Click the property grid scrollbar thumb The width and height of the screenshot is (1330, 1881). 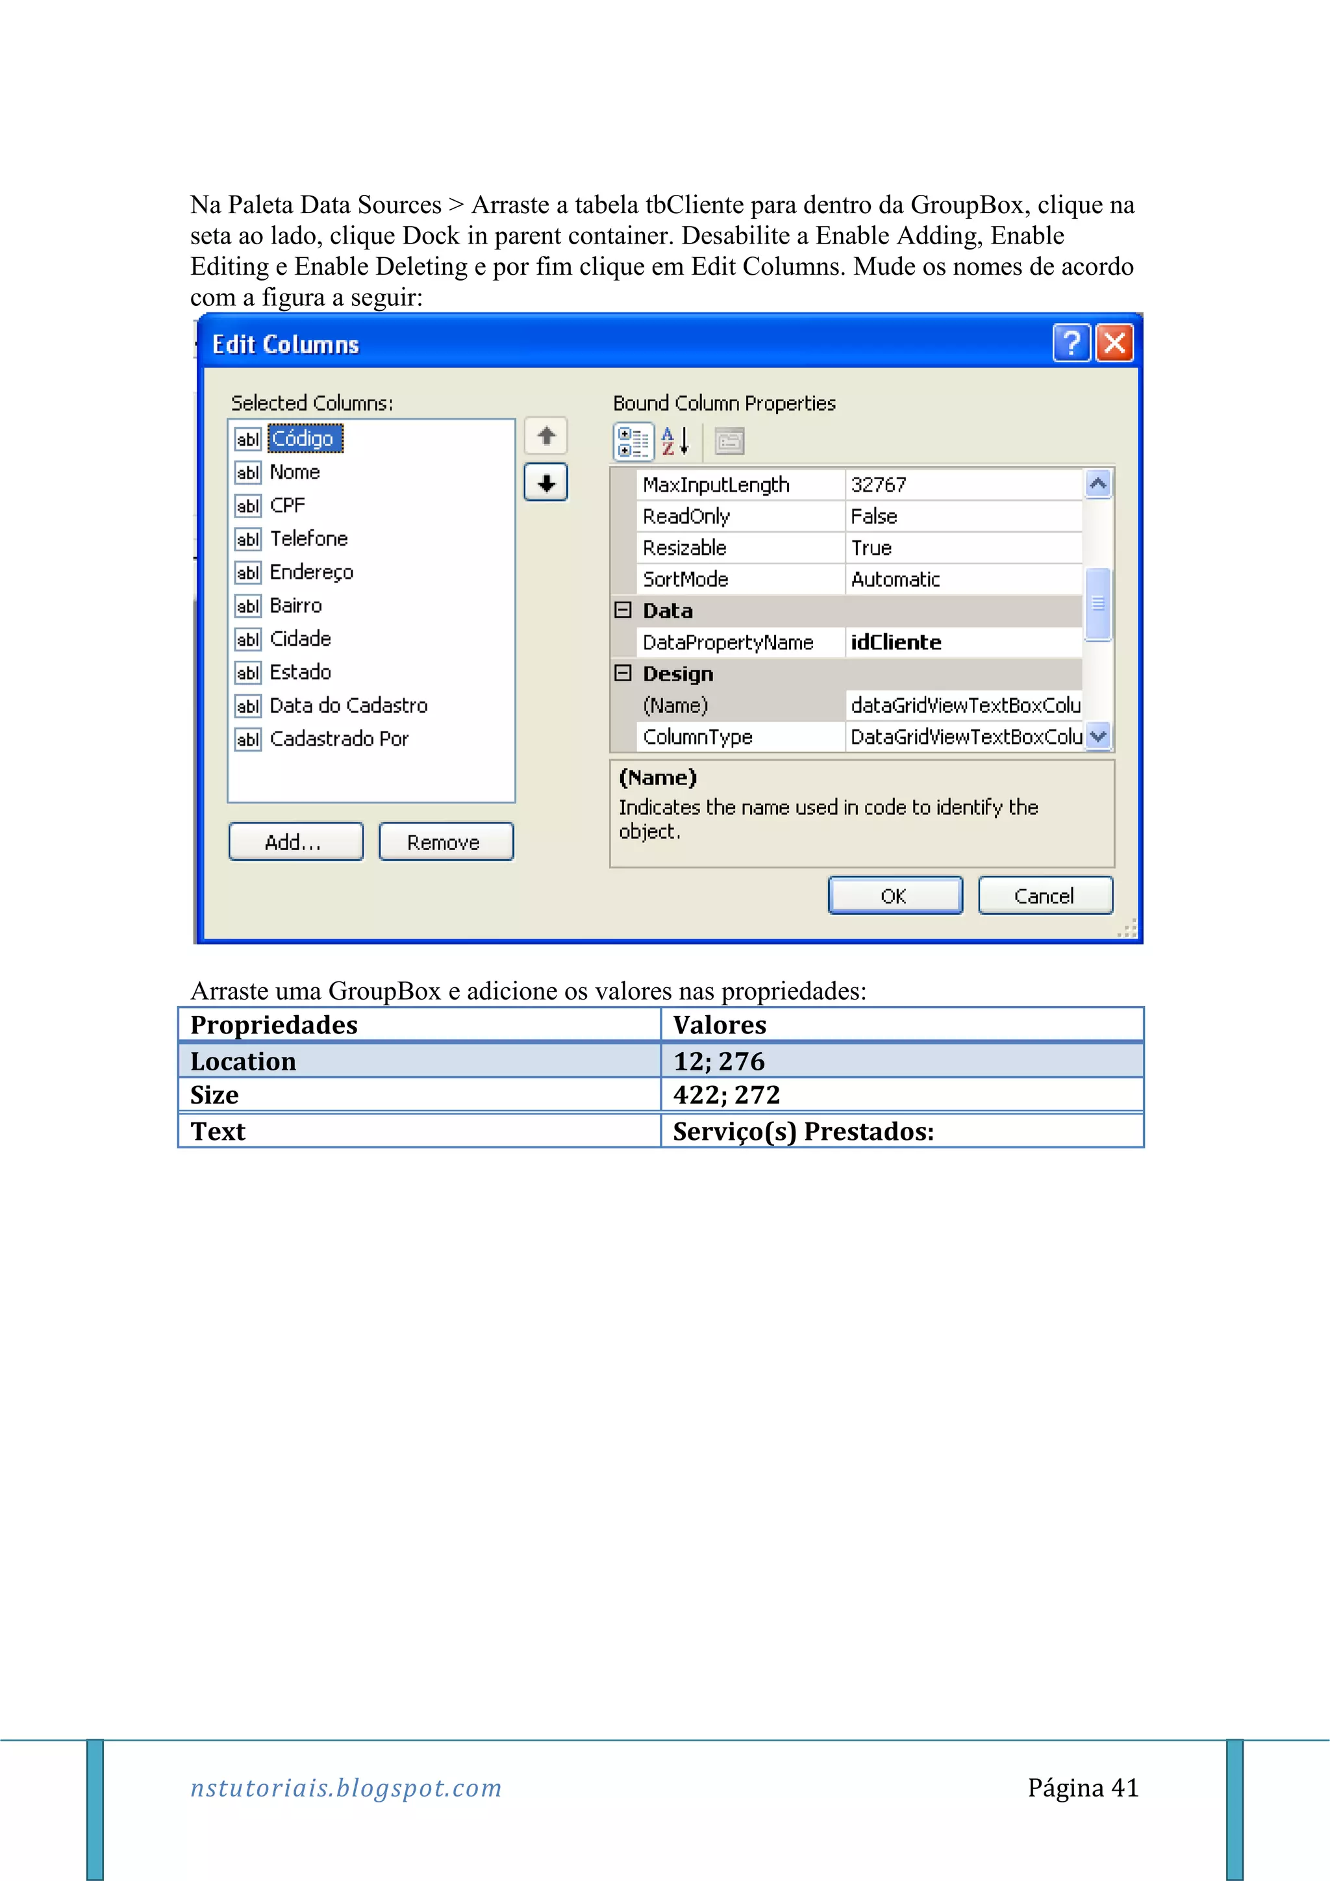click(1098, 604)
